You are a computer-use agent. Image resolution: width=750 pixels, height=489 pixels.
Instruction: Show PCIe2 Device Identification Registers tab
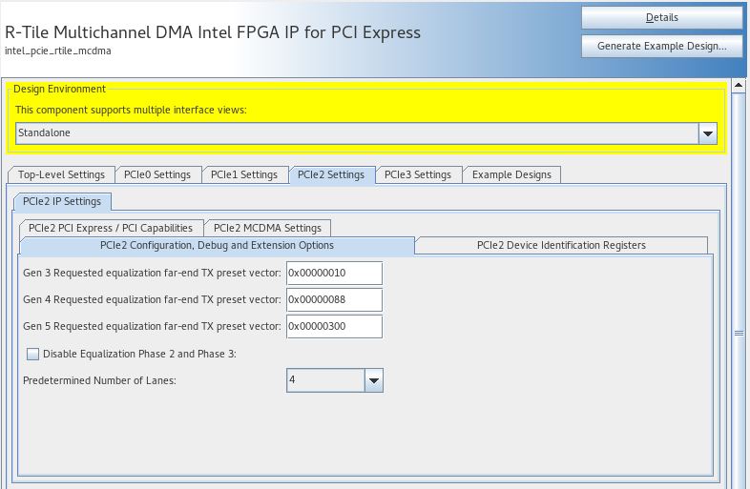[561, 245]
